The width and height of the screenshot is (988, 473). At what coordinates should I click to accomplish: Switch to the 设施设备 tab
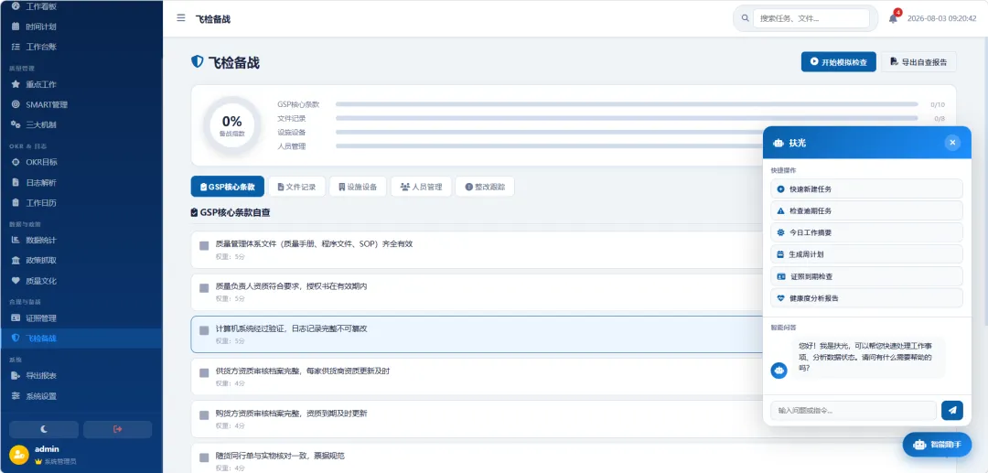click(x=358, y=187)
